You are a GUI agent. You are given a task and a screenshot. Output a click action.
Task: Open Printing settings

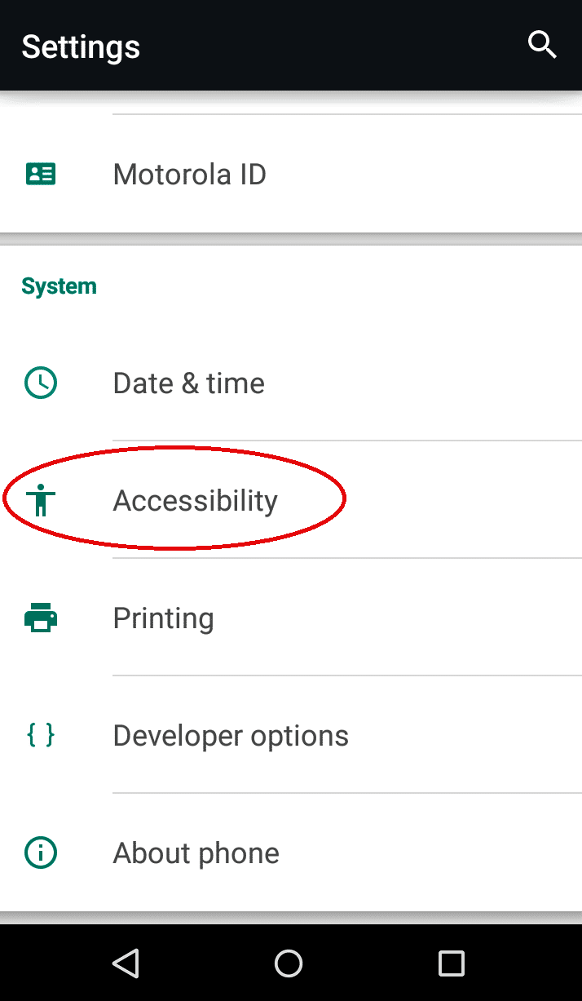164,618
